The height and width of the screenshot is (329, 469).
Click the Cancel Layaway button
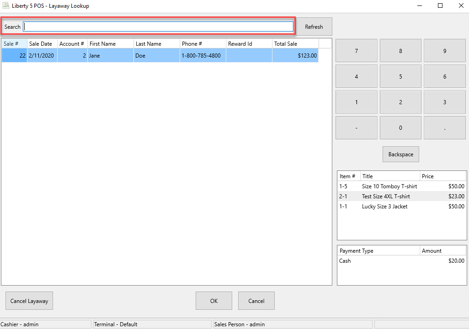(29, 301)
